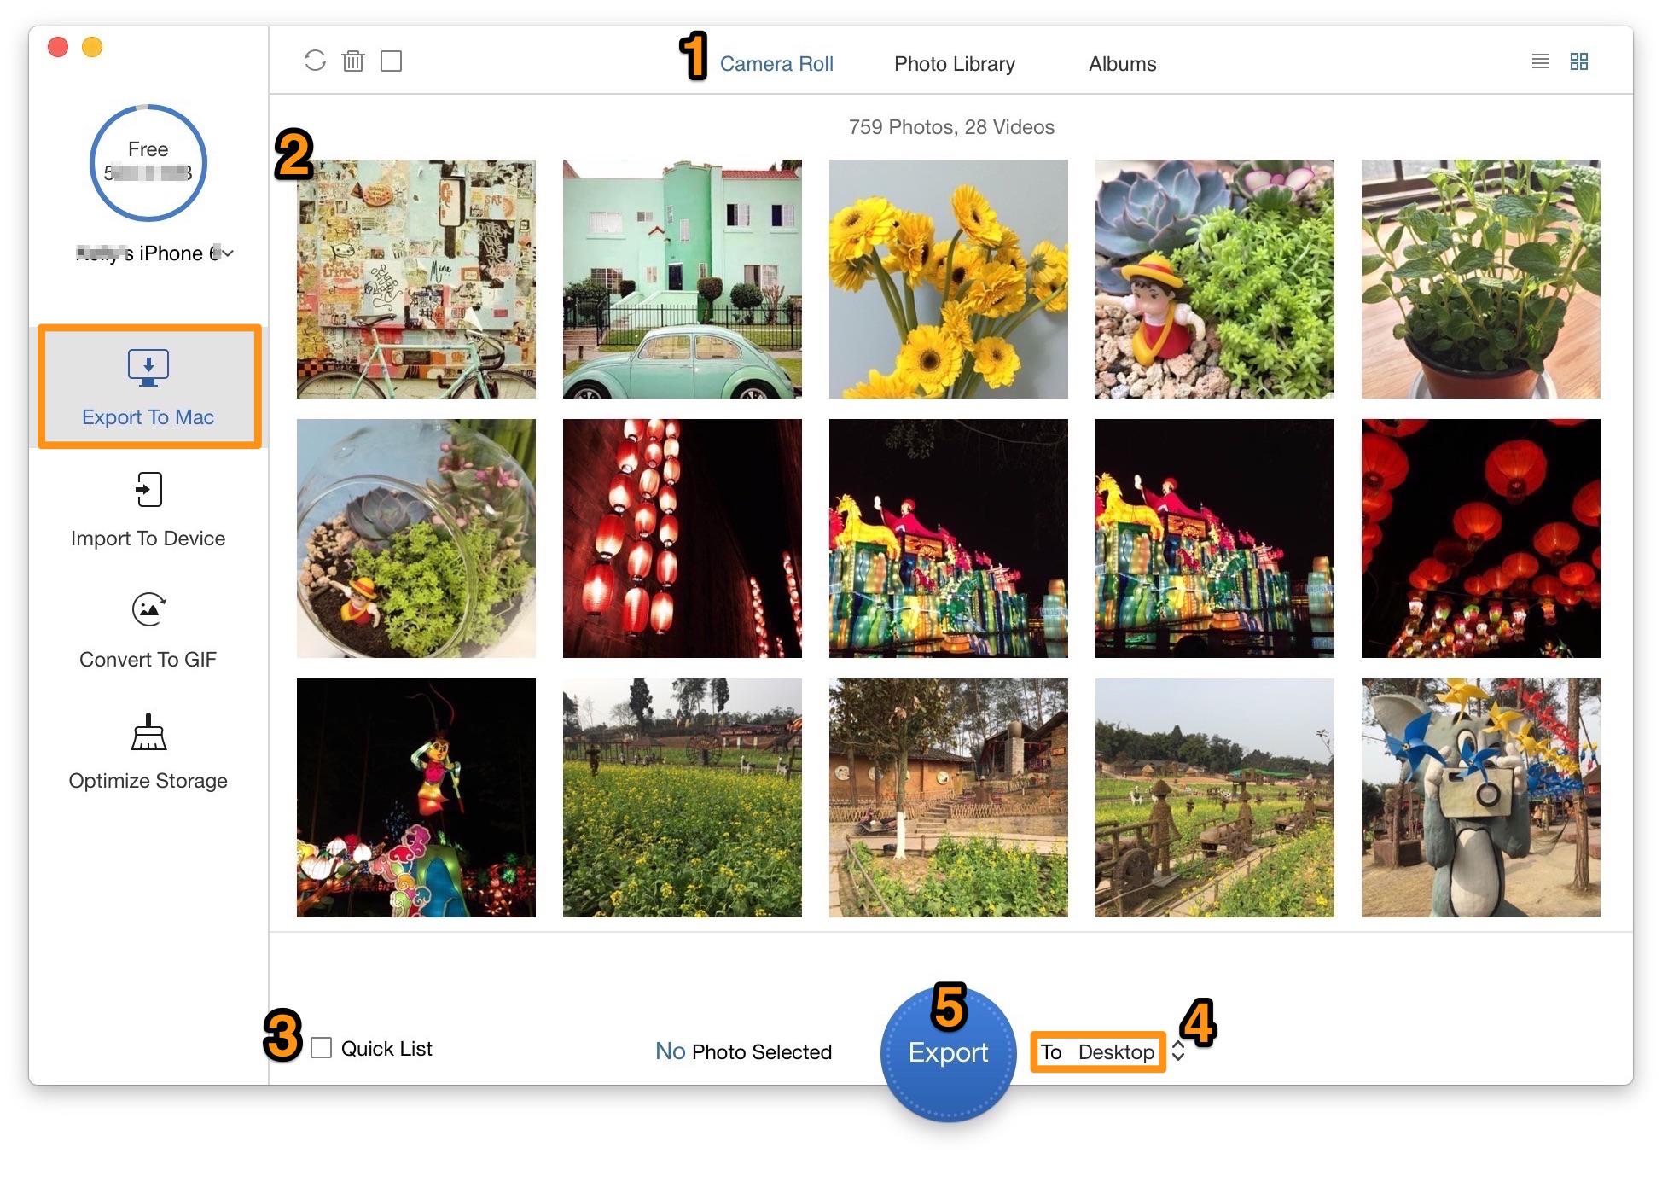This screenshot has height=1182, width=1662.
Task: Open the Optimize Storage tool
Action: coord(148,754)
